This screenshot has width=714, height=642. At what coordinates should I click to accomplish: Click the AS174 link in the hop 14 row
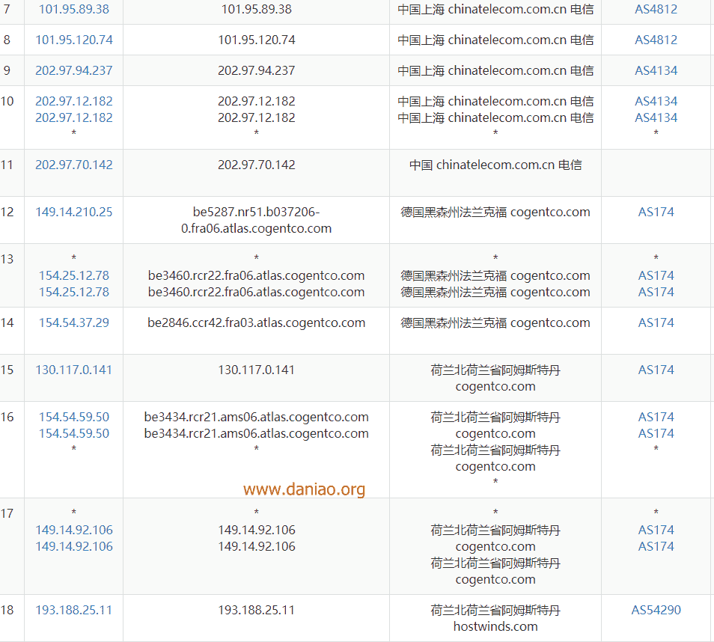point(656,322)
